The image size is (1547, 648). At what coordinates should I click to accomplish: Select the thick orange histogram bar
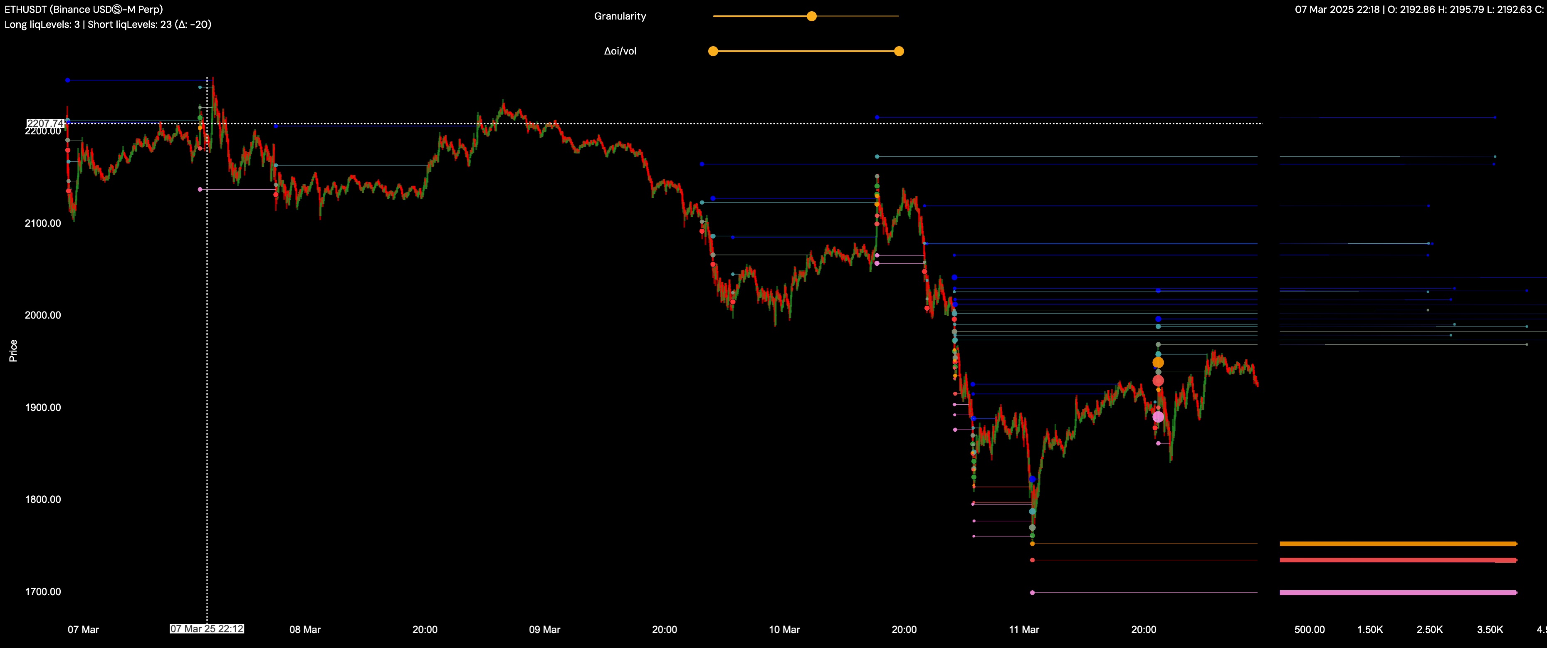[1397, 544]
